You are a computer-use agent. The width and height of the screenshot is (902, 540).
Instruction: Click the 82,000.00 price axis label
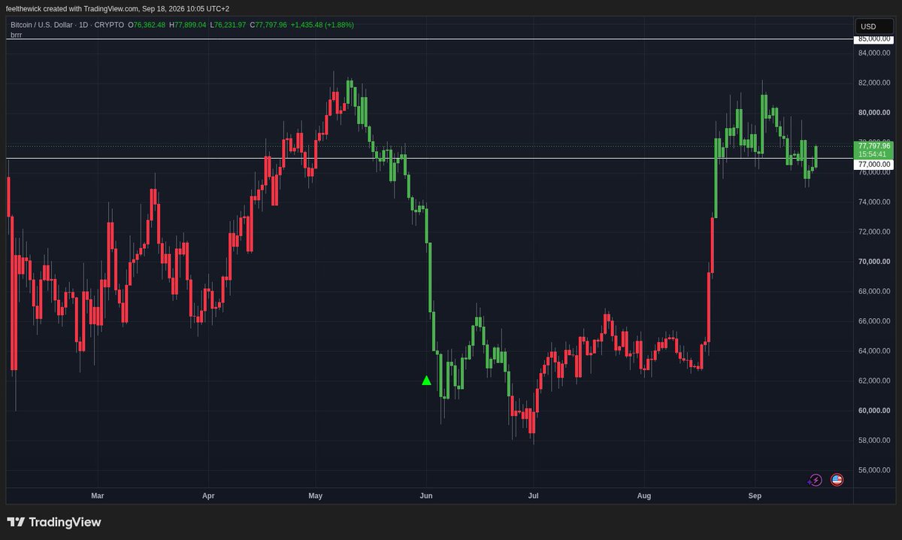[x=874, y=83]
